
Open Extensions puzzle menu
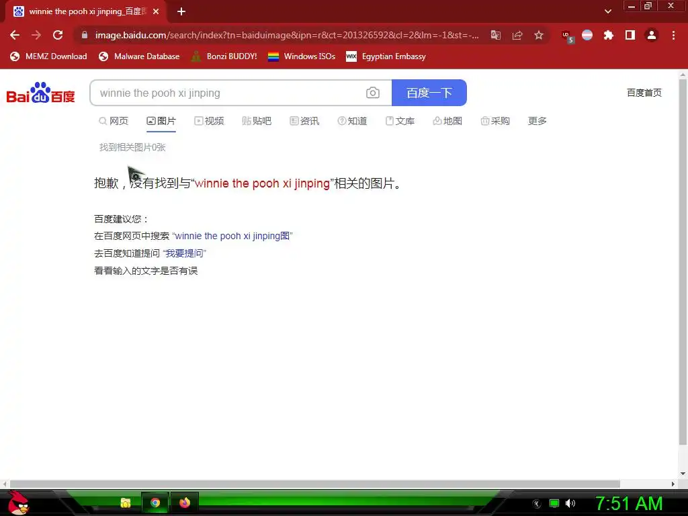609,35
